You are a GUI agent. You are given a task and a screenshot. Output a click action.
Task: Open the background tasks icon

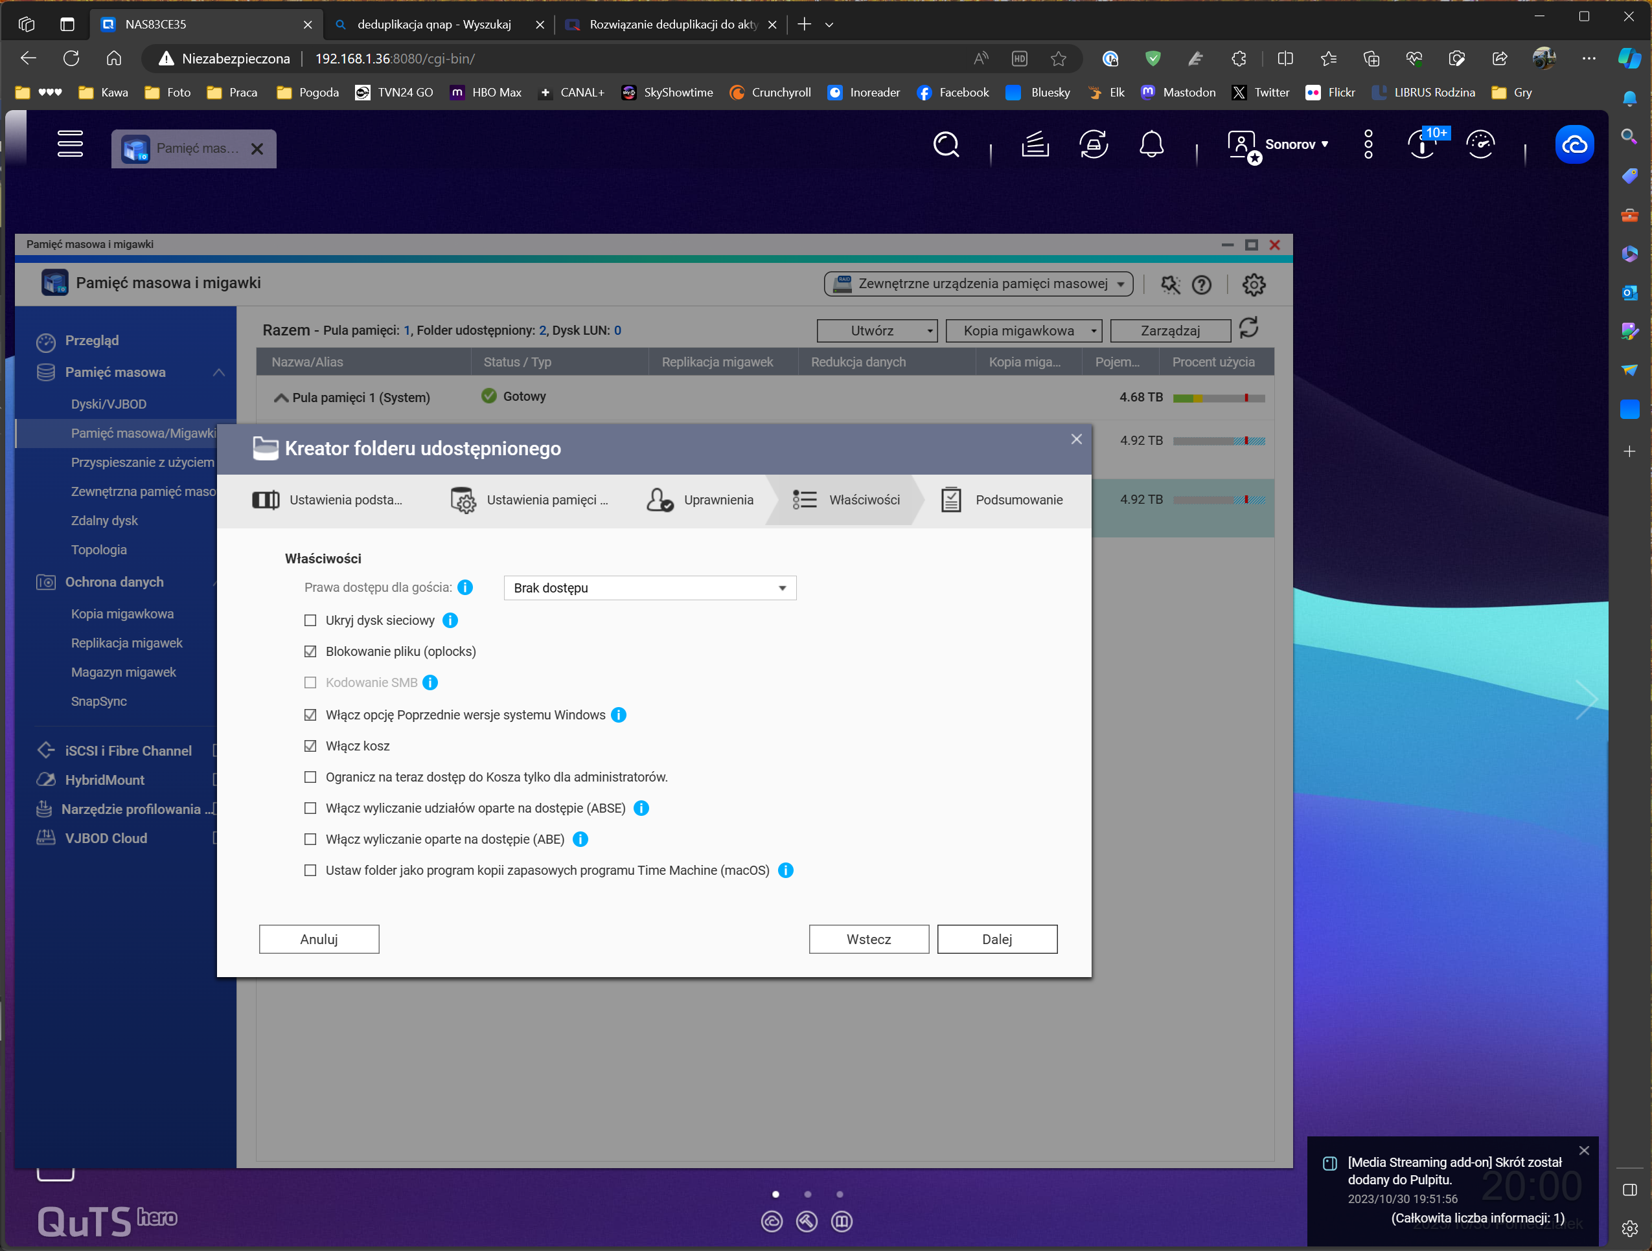click(x=1035, y=144)
